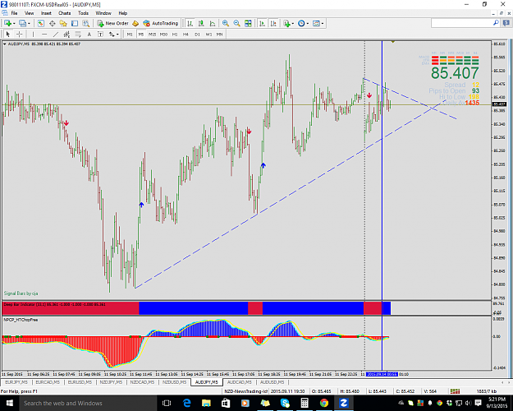The width and height of the screenshot is (513, 411).
Task: Click the New Chart icon
Action: pos(7,23)
